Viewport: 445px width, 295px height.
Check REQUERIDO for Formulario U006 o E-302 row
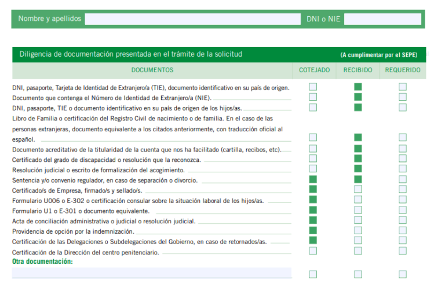point(403,200)
